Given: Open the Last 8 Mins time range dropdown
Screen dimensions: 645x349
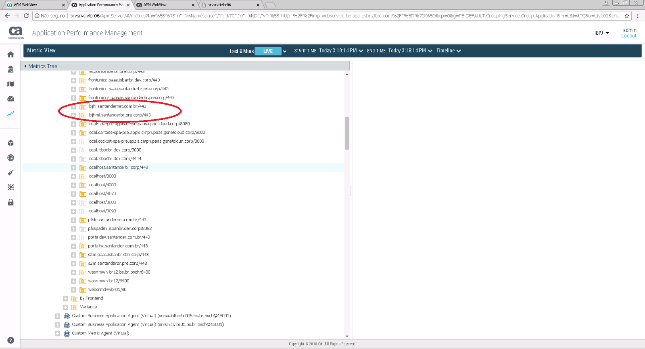Looking at the screenshot, I should pos(284,51).
